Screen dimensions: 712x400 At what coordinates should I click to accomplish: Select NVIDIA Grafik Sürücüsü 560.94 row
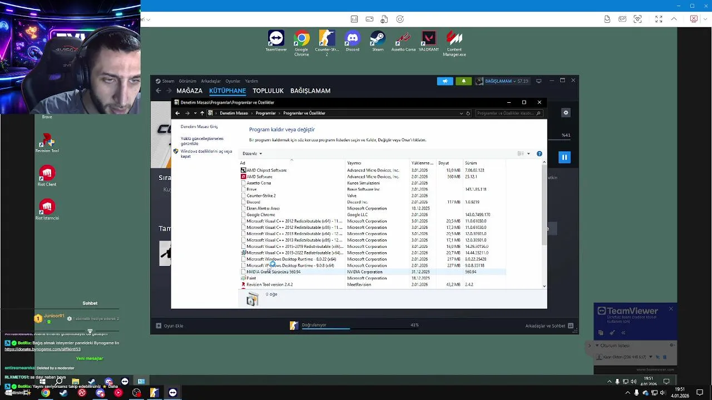373,272
